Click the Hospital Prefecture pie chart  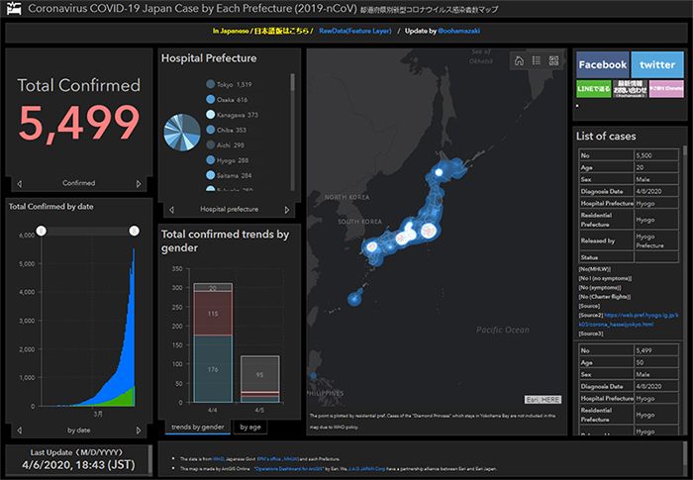(183, 134)
